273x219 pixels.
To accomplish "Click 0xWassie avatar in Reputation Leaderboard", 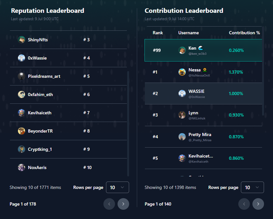I will 21,58.
